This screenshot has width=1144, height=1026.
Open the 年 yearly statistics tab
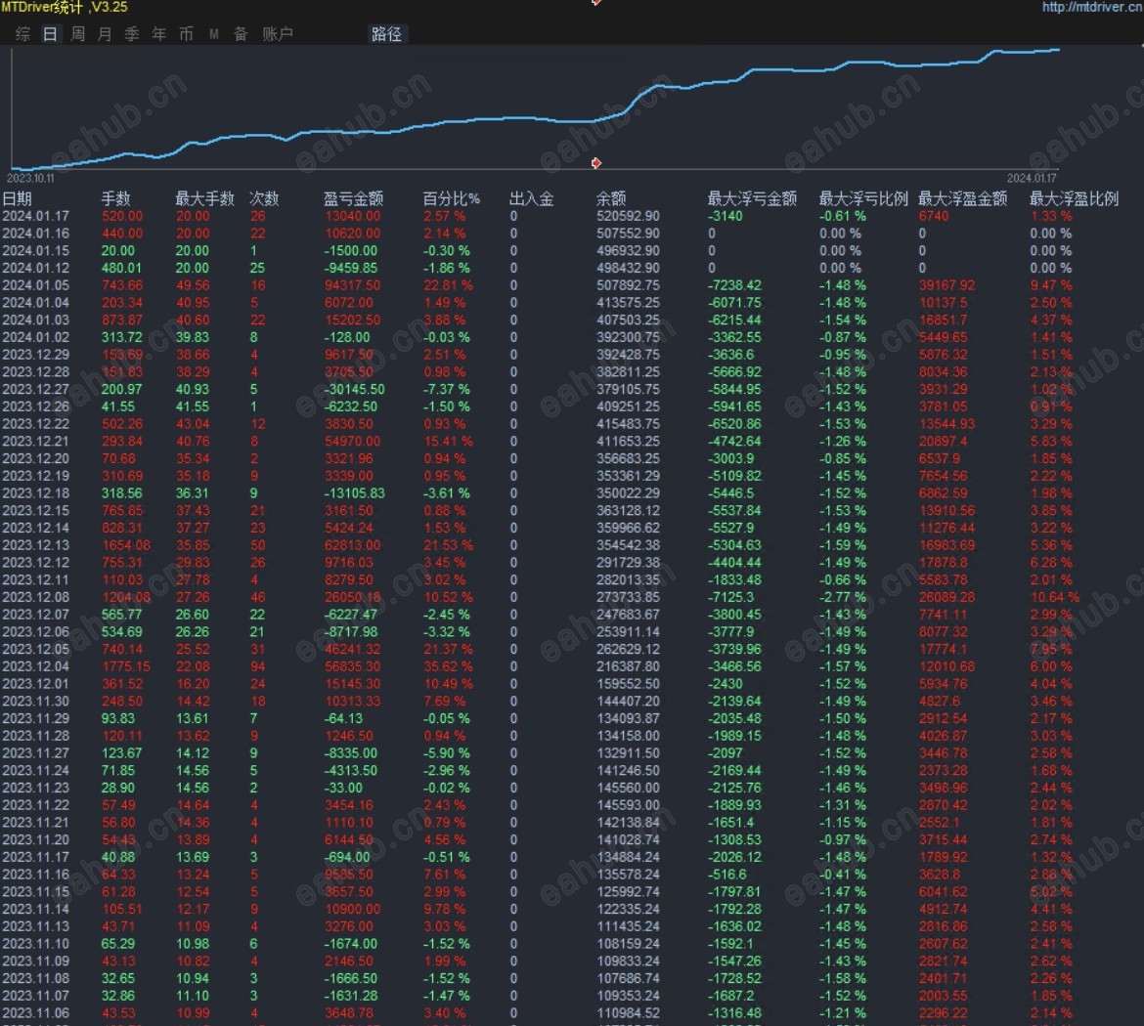(159, 34)
